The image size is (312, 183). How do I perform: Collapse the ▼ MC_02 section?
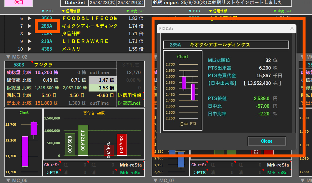click(x=17, y=57)
